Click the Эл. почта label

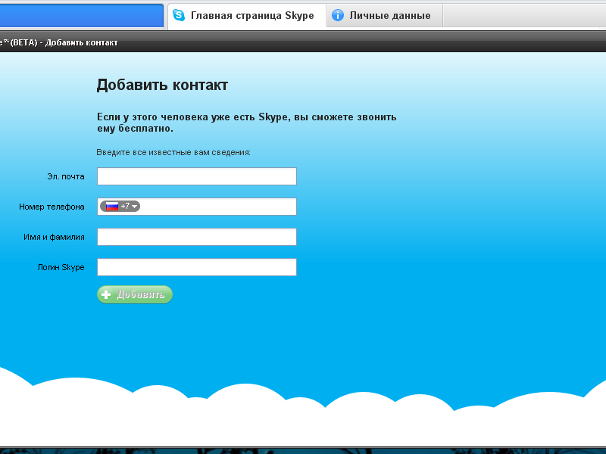[x=66, y=176]
